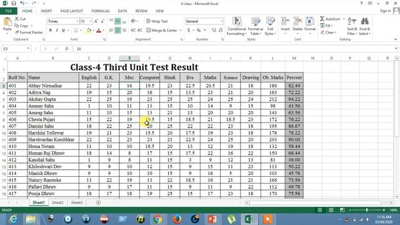Image resolution: width=400 pixels, height=225 pixels.
Task: Toggle Italic formatting
Action: point(57,31)
